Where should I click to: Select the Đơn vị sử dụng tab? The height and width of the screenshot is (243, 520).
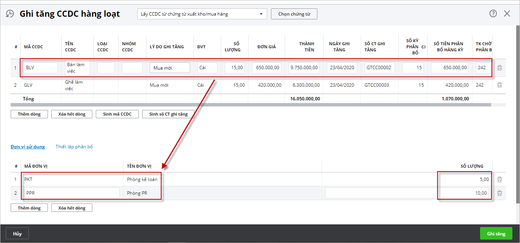[28, 147]
